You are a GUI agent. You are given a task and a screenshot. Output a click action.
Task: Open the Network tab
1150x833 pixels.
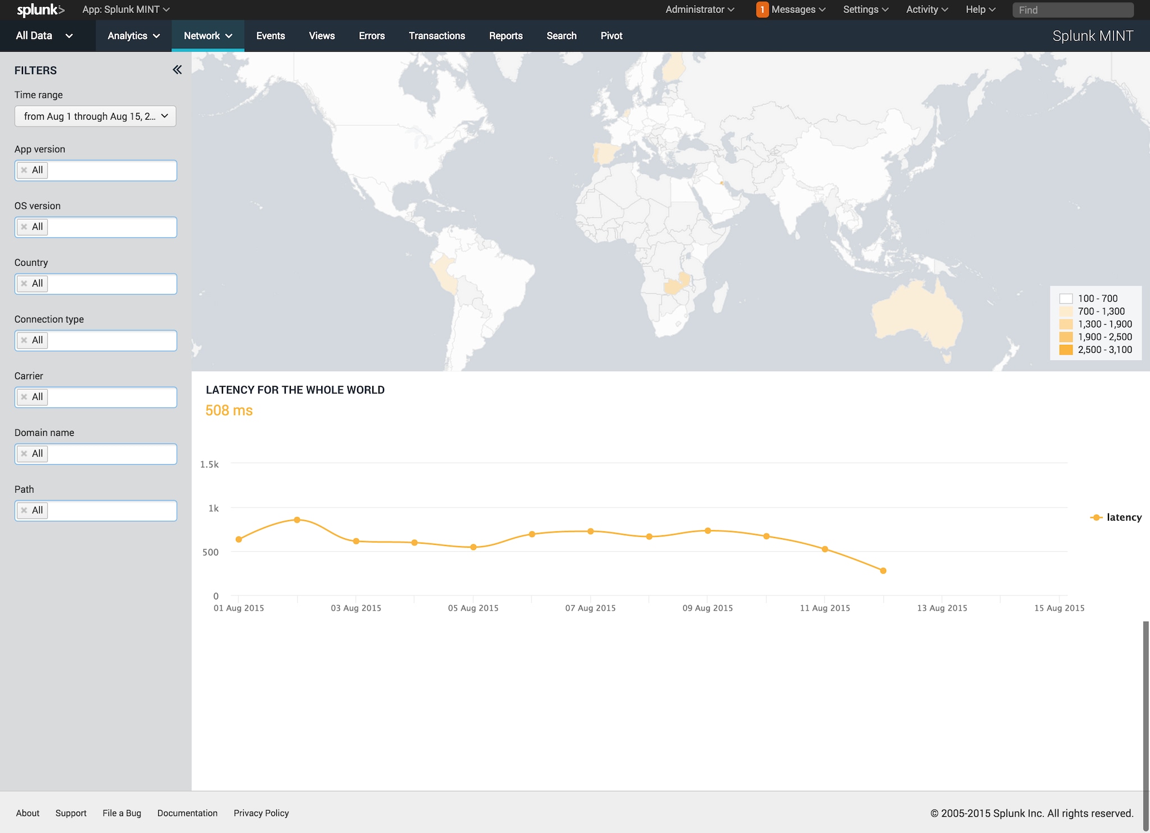[208, 36]
